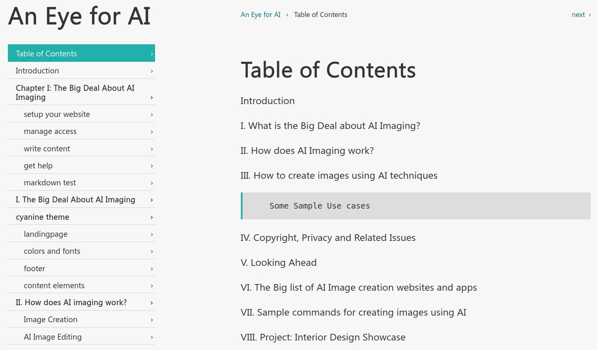Select 'manage access' in the sidebar
Screen dimensions: 597x350
pos(81,131)
